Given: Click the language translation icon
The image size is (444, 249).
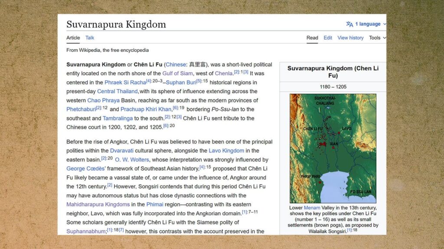Looking at the screenshot, I should pyautogui.click(x=349, y=24).
